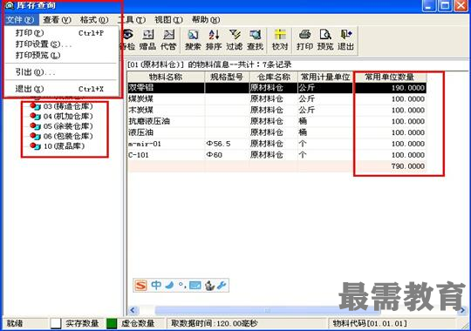Choose 打印预览 from file menu
The image size is (471, 331).
point(61,56)
